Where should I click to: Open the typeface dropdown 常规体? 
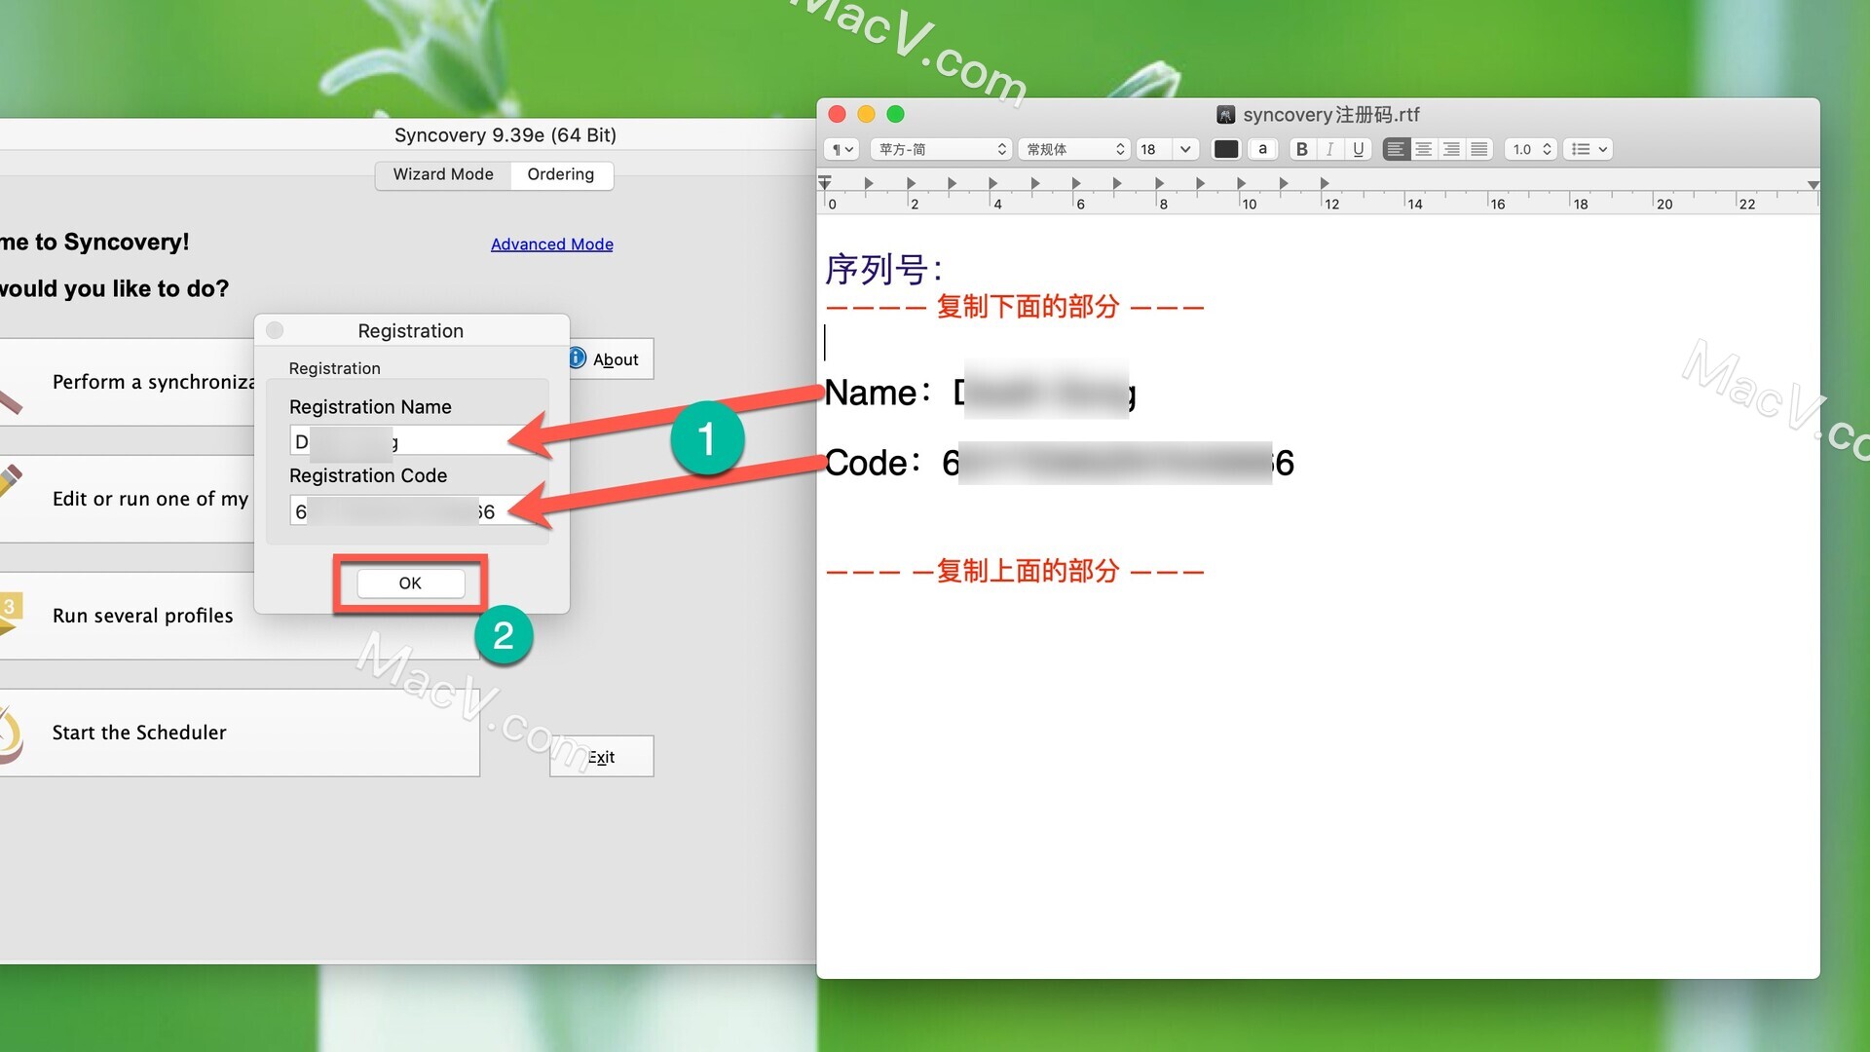(x=1075, y=149)
